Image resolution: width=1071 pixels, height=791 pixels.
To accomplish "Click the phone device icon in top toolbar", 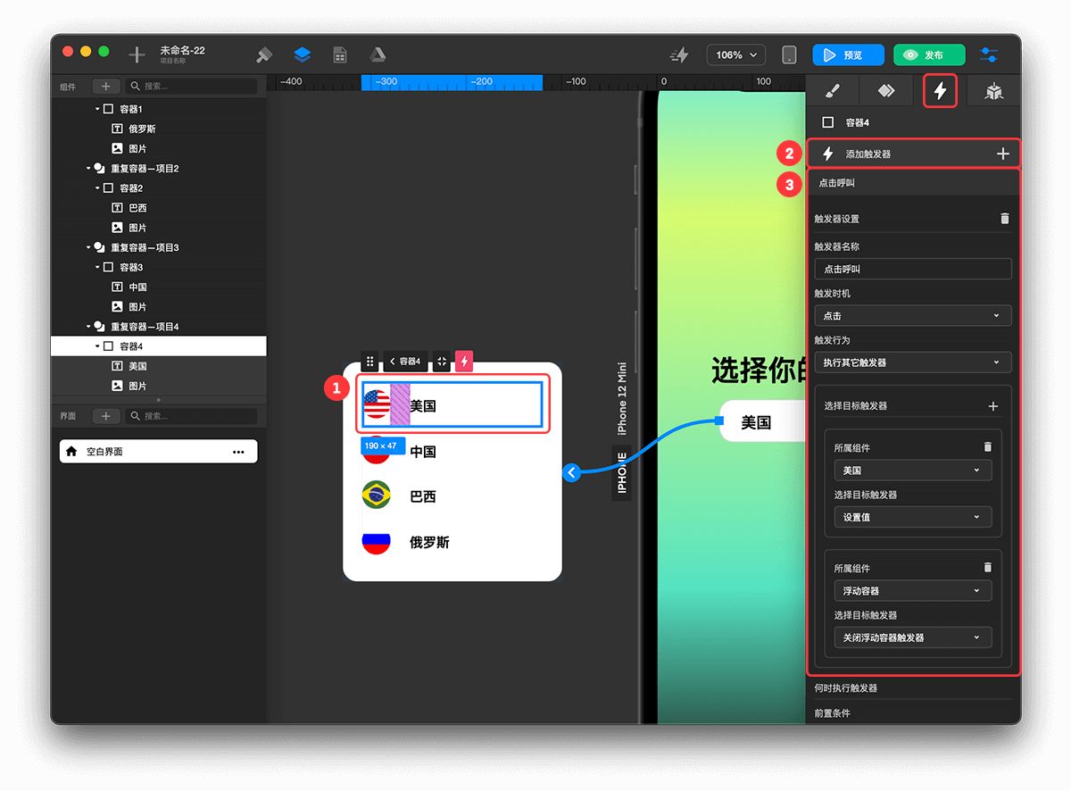I will (789, 55).
